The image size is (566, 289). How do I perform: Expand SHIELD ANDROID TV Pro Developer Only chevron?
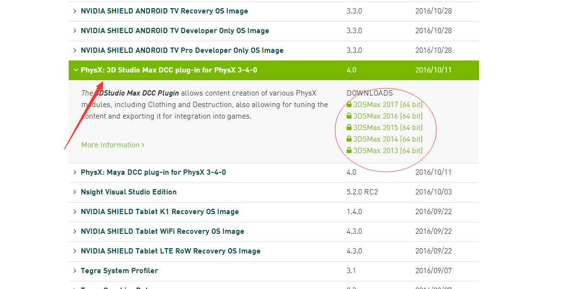75,50
